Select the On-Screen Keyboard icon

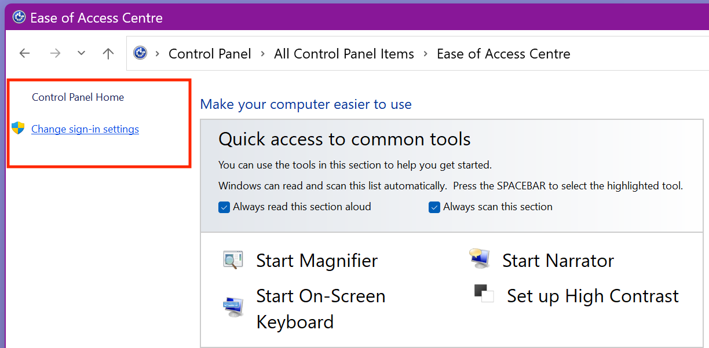(232, 307)
